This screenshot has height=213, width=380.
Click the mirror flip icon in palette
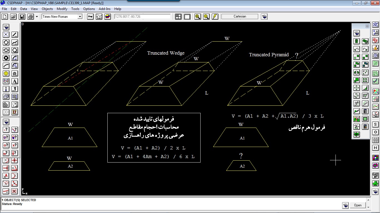357,72
